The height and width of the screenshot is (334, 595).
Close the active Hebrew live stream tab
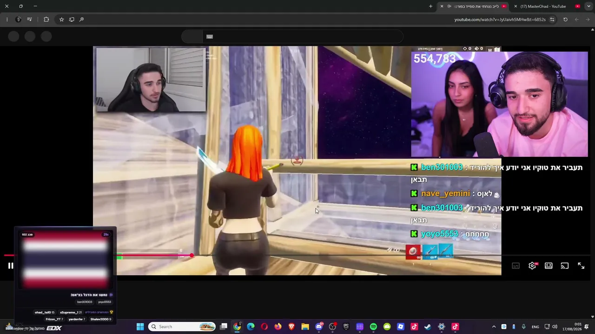(442, 6)
